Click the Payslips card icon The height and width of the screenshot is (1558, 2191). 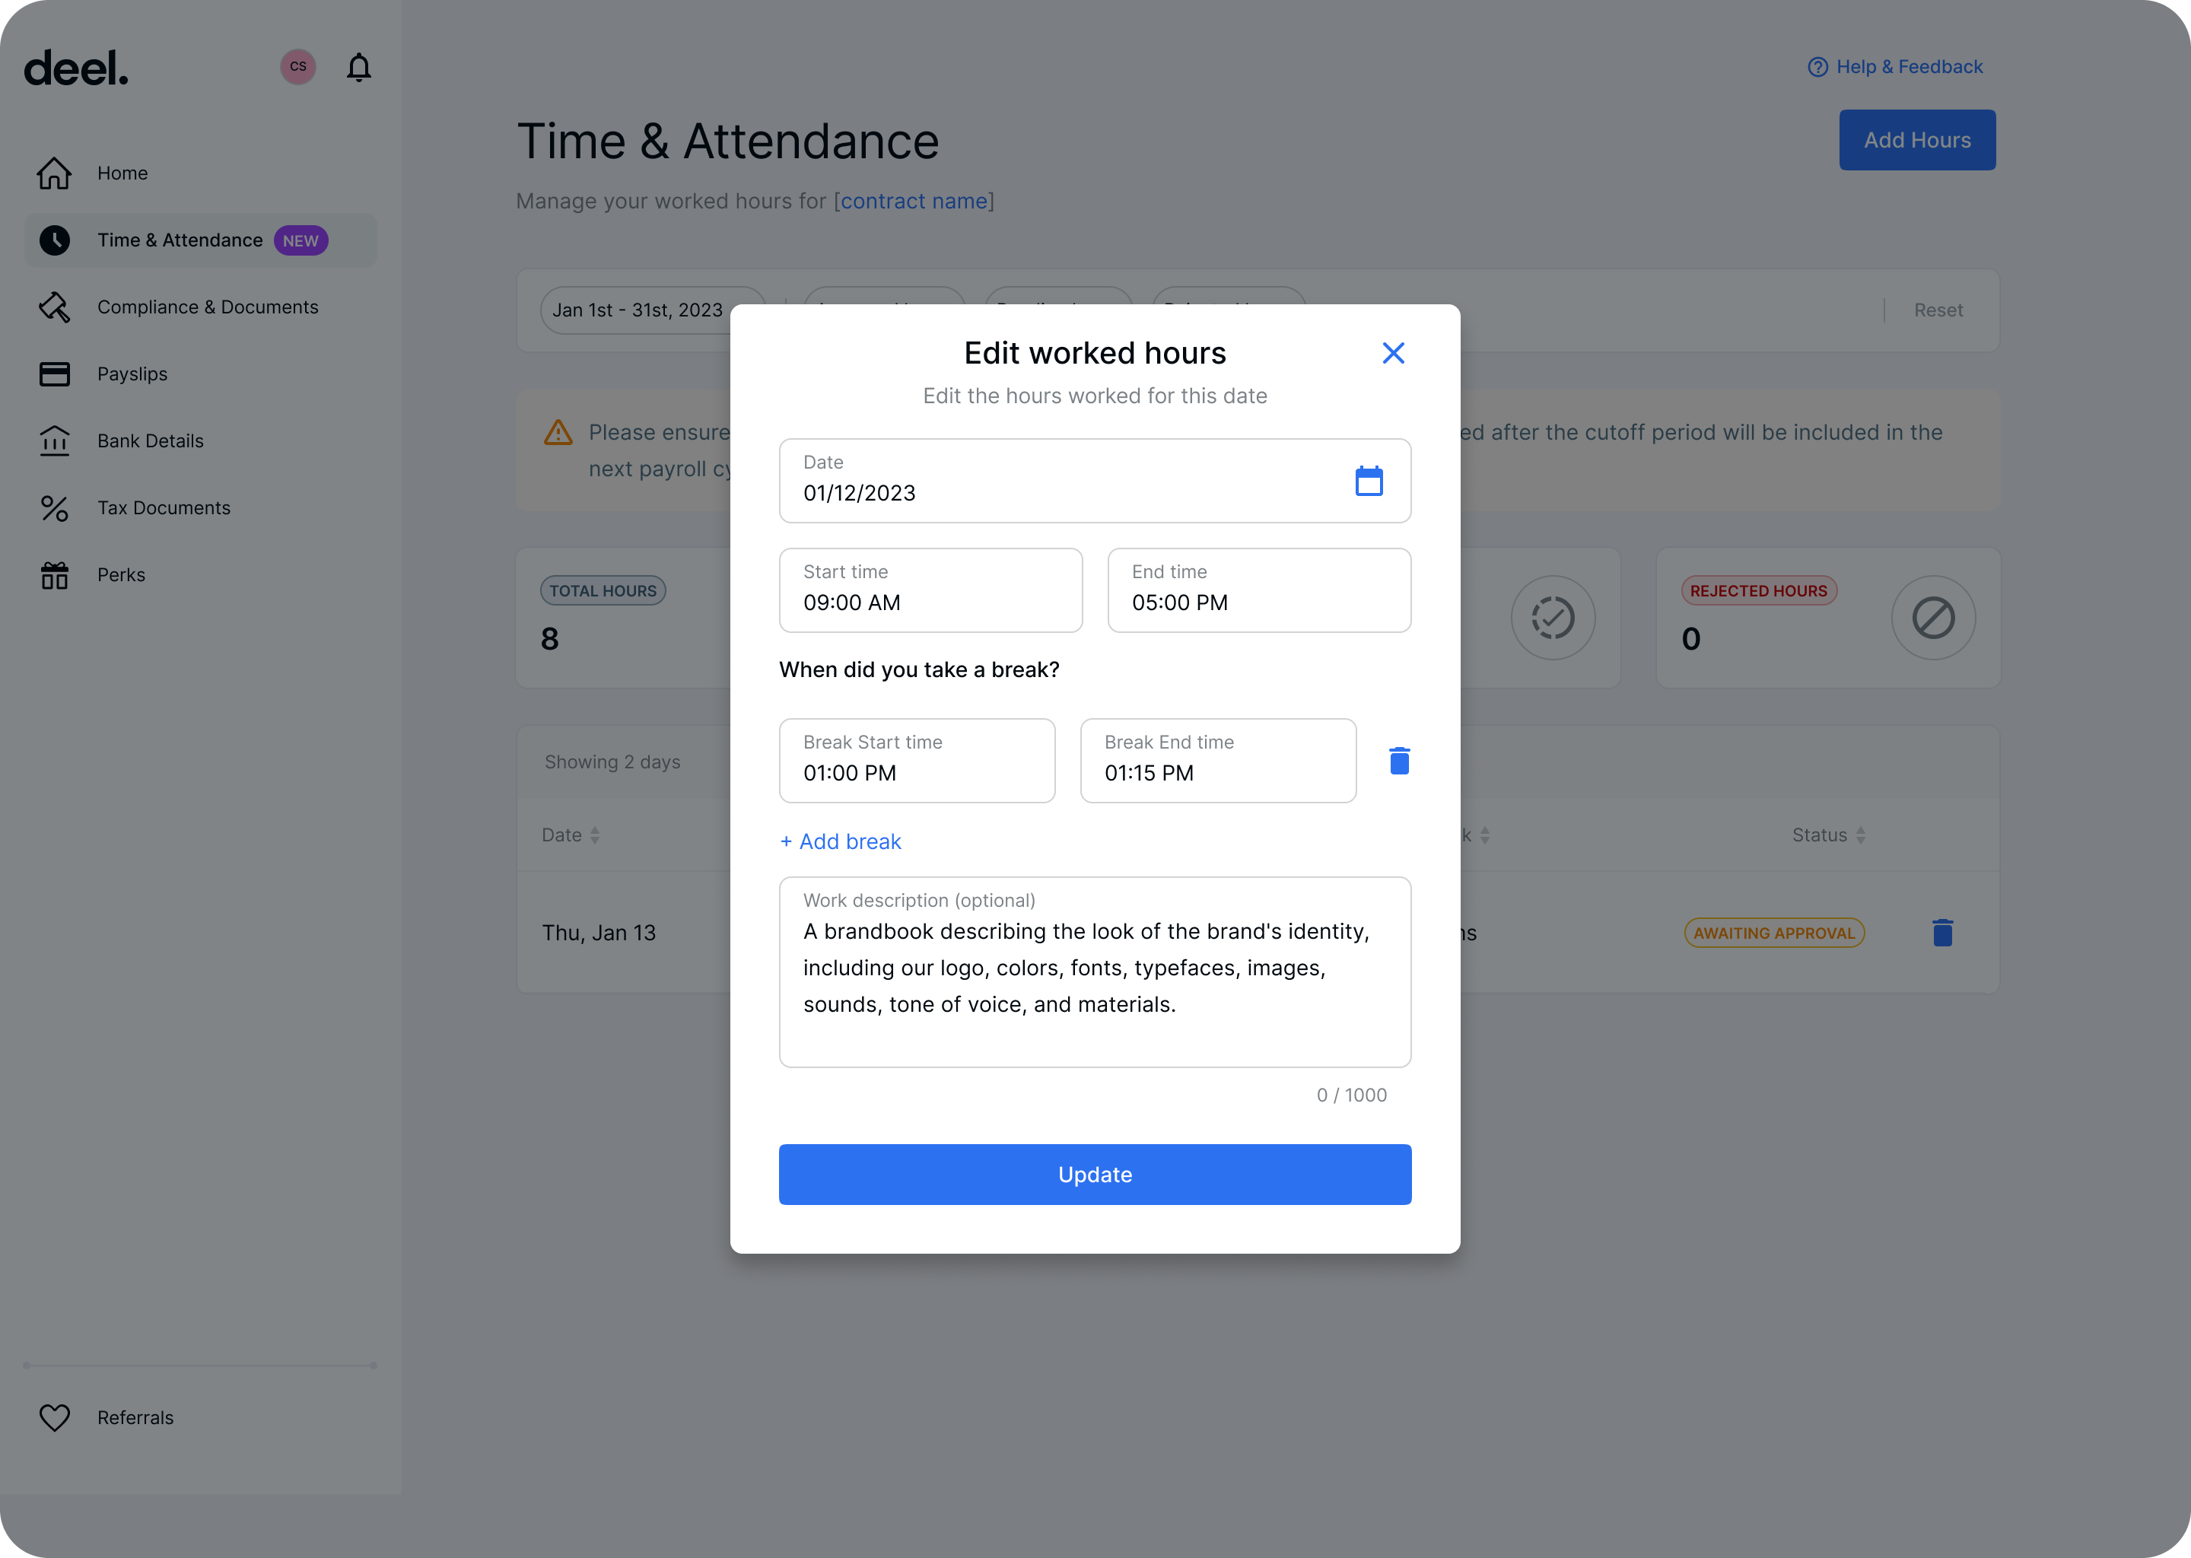[55, 374]
